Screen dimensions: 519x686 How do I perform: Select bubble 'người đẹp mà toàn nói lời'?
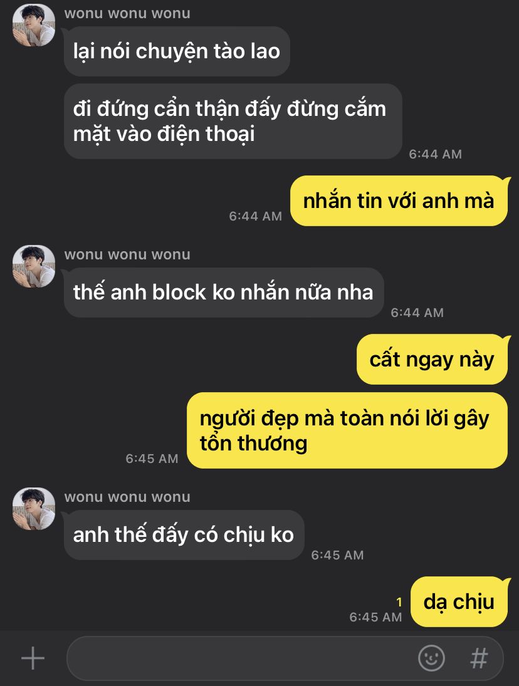347,430
